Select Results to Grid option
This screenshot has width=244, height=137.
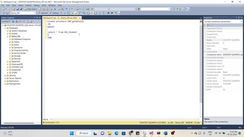click(x=92, y=13)
